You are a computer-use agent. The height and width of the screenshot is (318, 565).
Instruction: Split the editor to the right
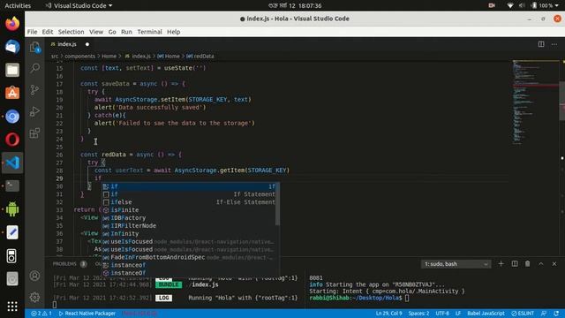click(x=541, y=44)
